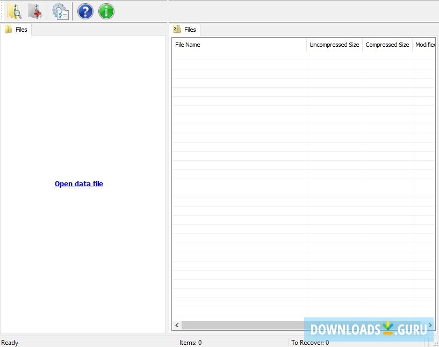Click the right arrow of the horizontal scrollbar
439x347 pixels.
pos(430,325)
